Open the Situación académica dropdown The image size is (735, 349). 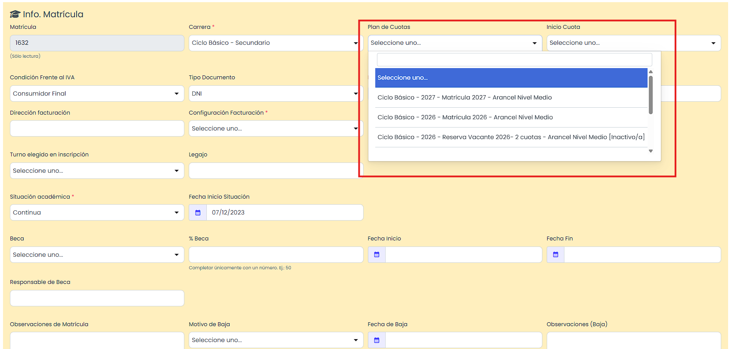pyautogui.click(x=97, y=212)
